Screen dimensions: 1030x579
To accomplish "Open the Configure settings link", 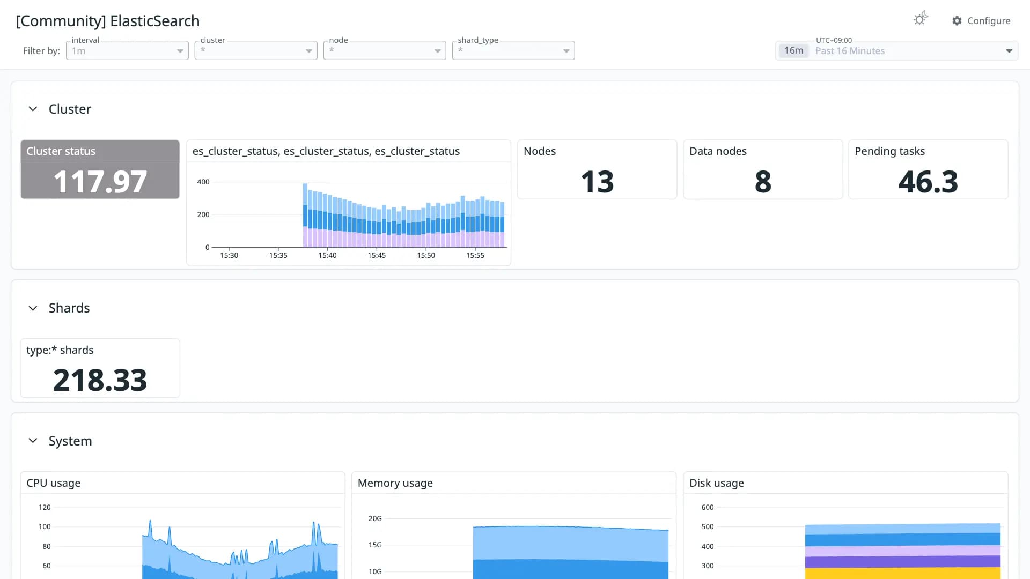I will click(x=981, y=21).
